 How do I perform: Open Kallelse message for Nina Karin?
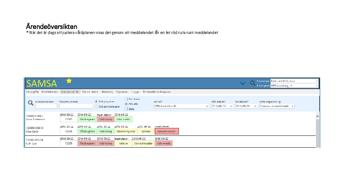click(x=146, y=131)
